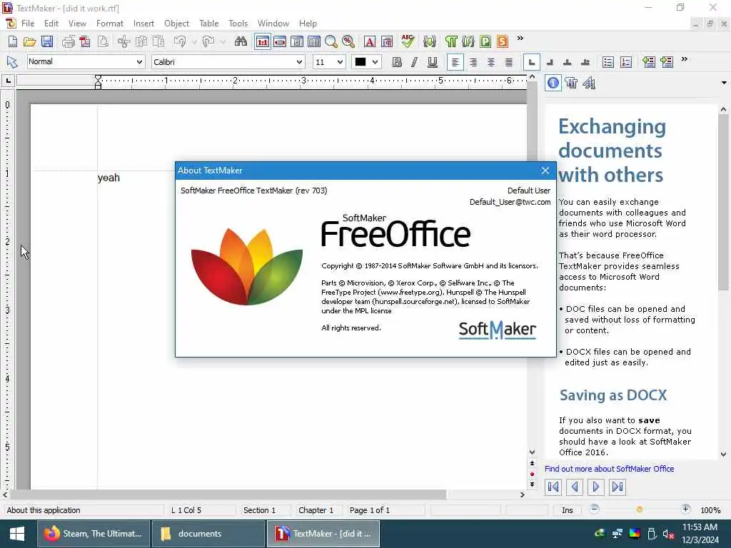Open the green P PlanMaker icon
731x548 pixels.
485,41
